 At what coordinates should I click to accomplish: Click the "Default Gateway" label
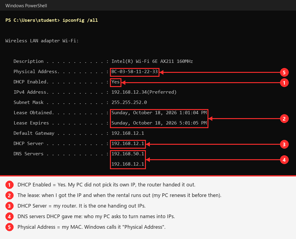coord(34,133)
